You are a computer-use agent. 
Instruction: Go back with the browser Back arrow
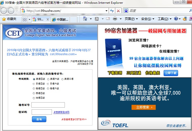click(x=4, y=11)
